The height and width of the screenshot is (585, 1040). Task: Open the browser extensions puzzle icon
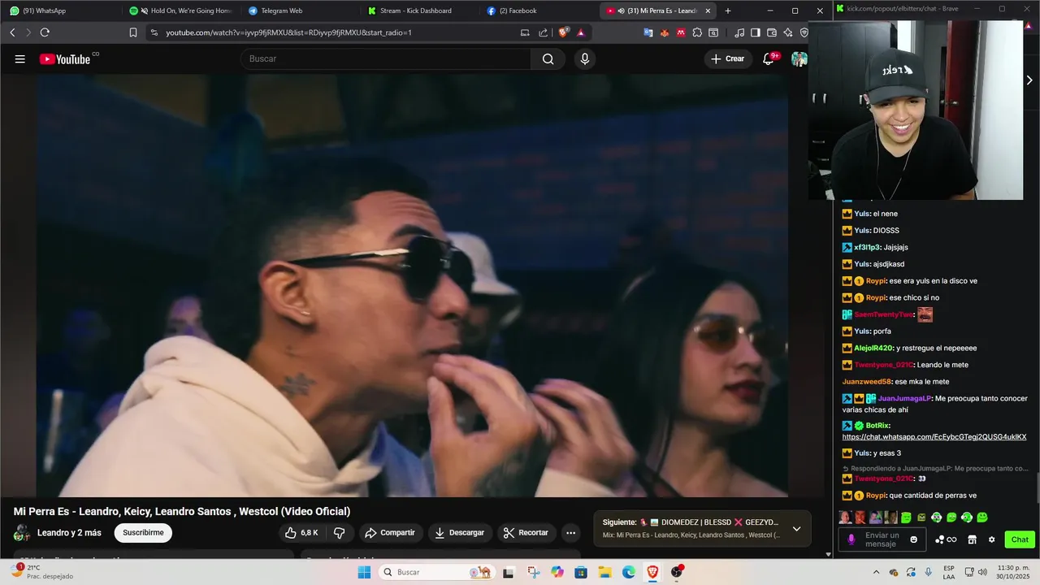[x=697, y=32]
